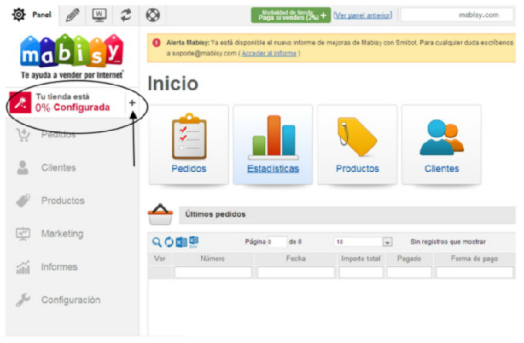Screen dimensions: 524x343
Task: Follow the Ver panel anterior link
Action: pos(363,15)
